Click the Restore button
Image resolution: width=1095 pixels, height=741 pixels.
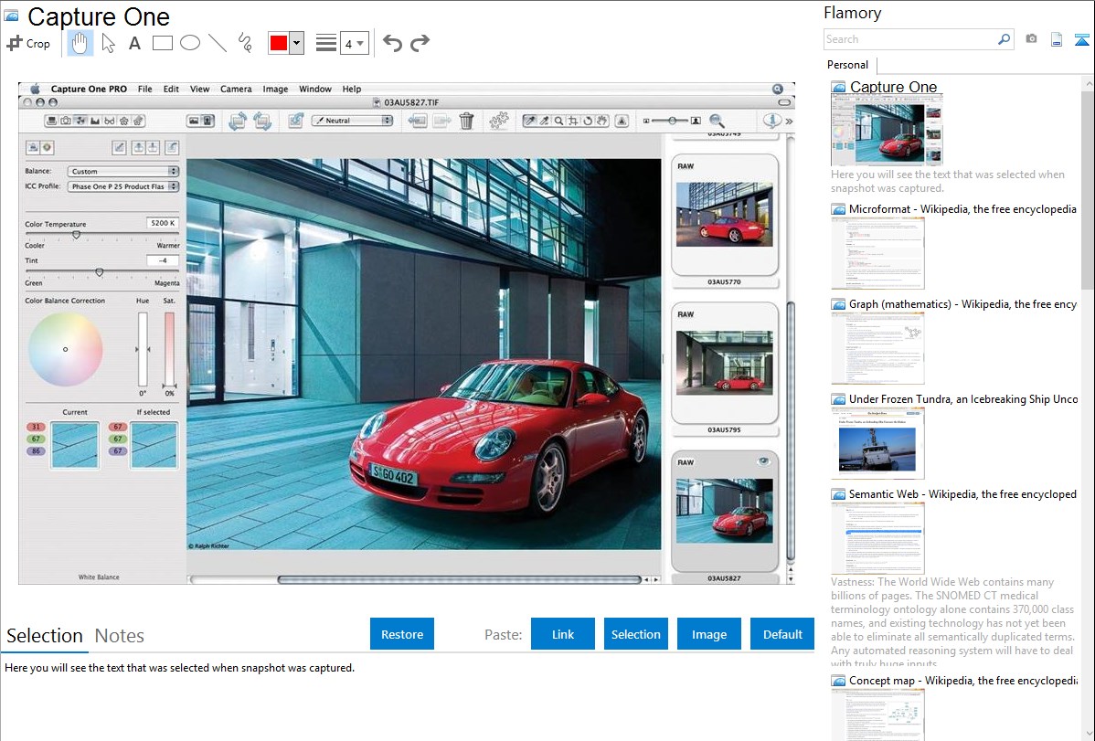pyautogui.click(x=402, y=634)
